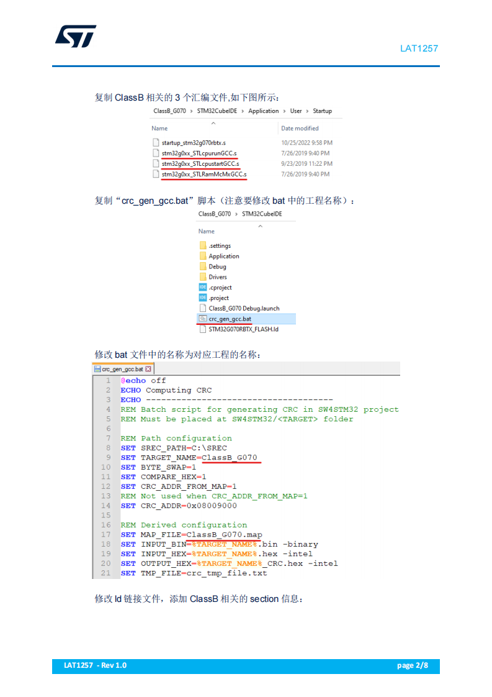
Task: Click Application breadcrumb segment
Action: click(x=263, y=111)
